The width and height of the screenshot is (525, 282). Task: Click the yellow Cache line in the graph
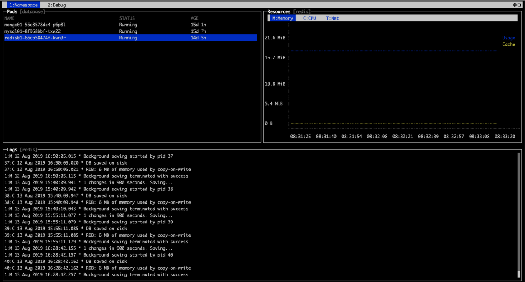[394, 123]
